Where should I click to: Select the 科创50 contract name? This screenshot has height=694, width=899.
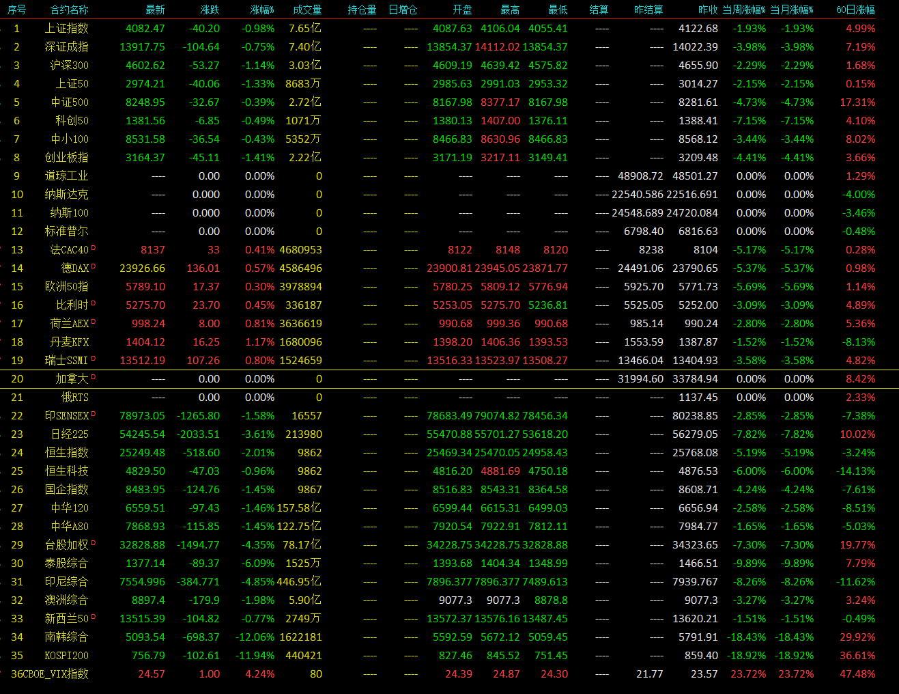(72, 121)
